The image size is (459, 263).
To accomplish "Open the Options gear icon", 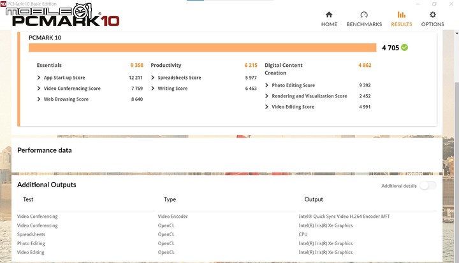I will (x=433, y=15).
